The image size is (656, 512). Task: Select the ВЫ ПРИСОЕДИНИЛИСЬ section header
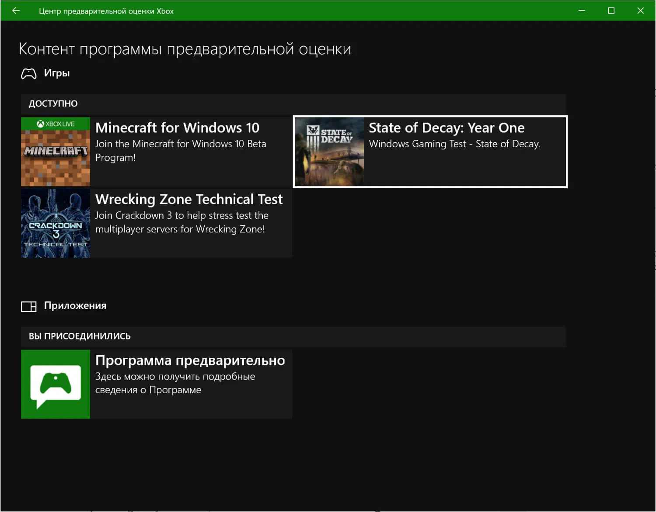point(79,336)
